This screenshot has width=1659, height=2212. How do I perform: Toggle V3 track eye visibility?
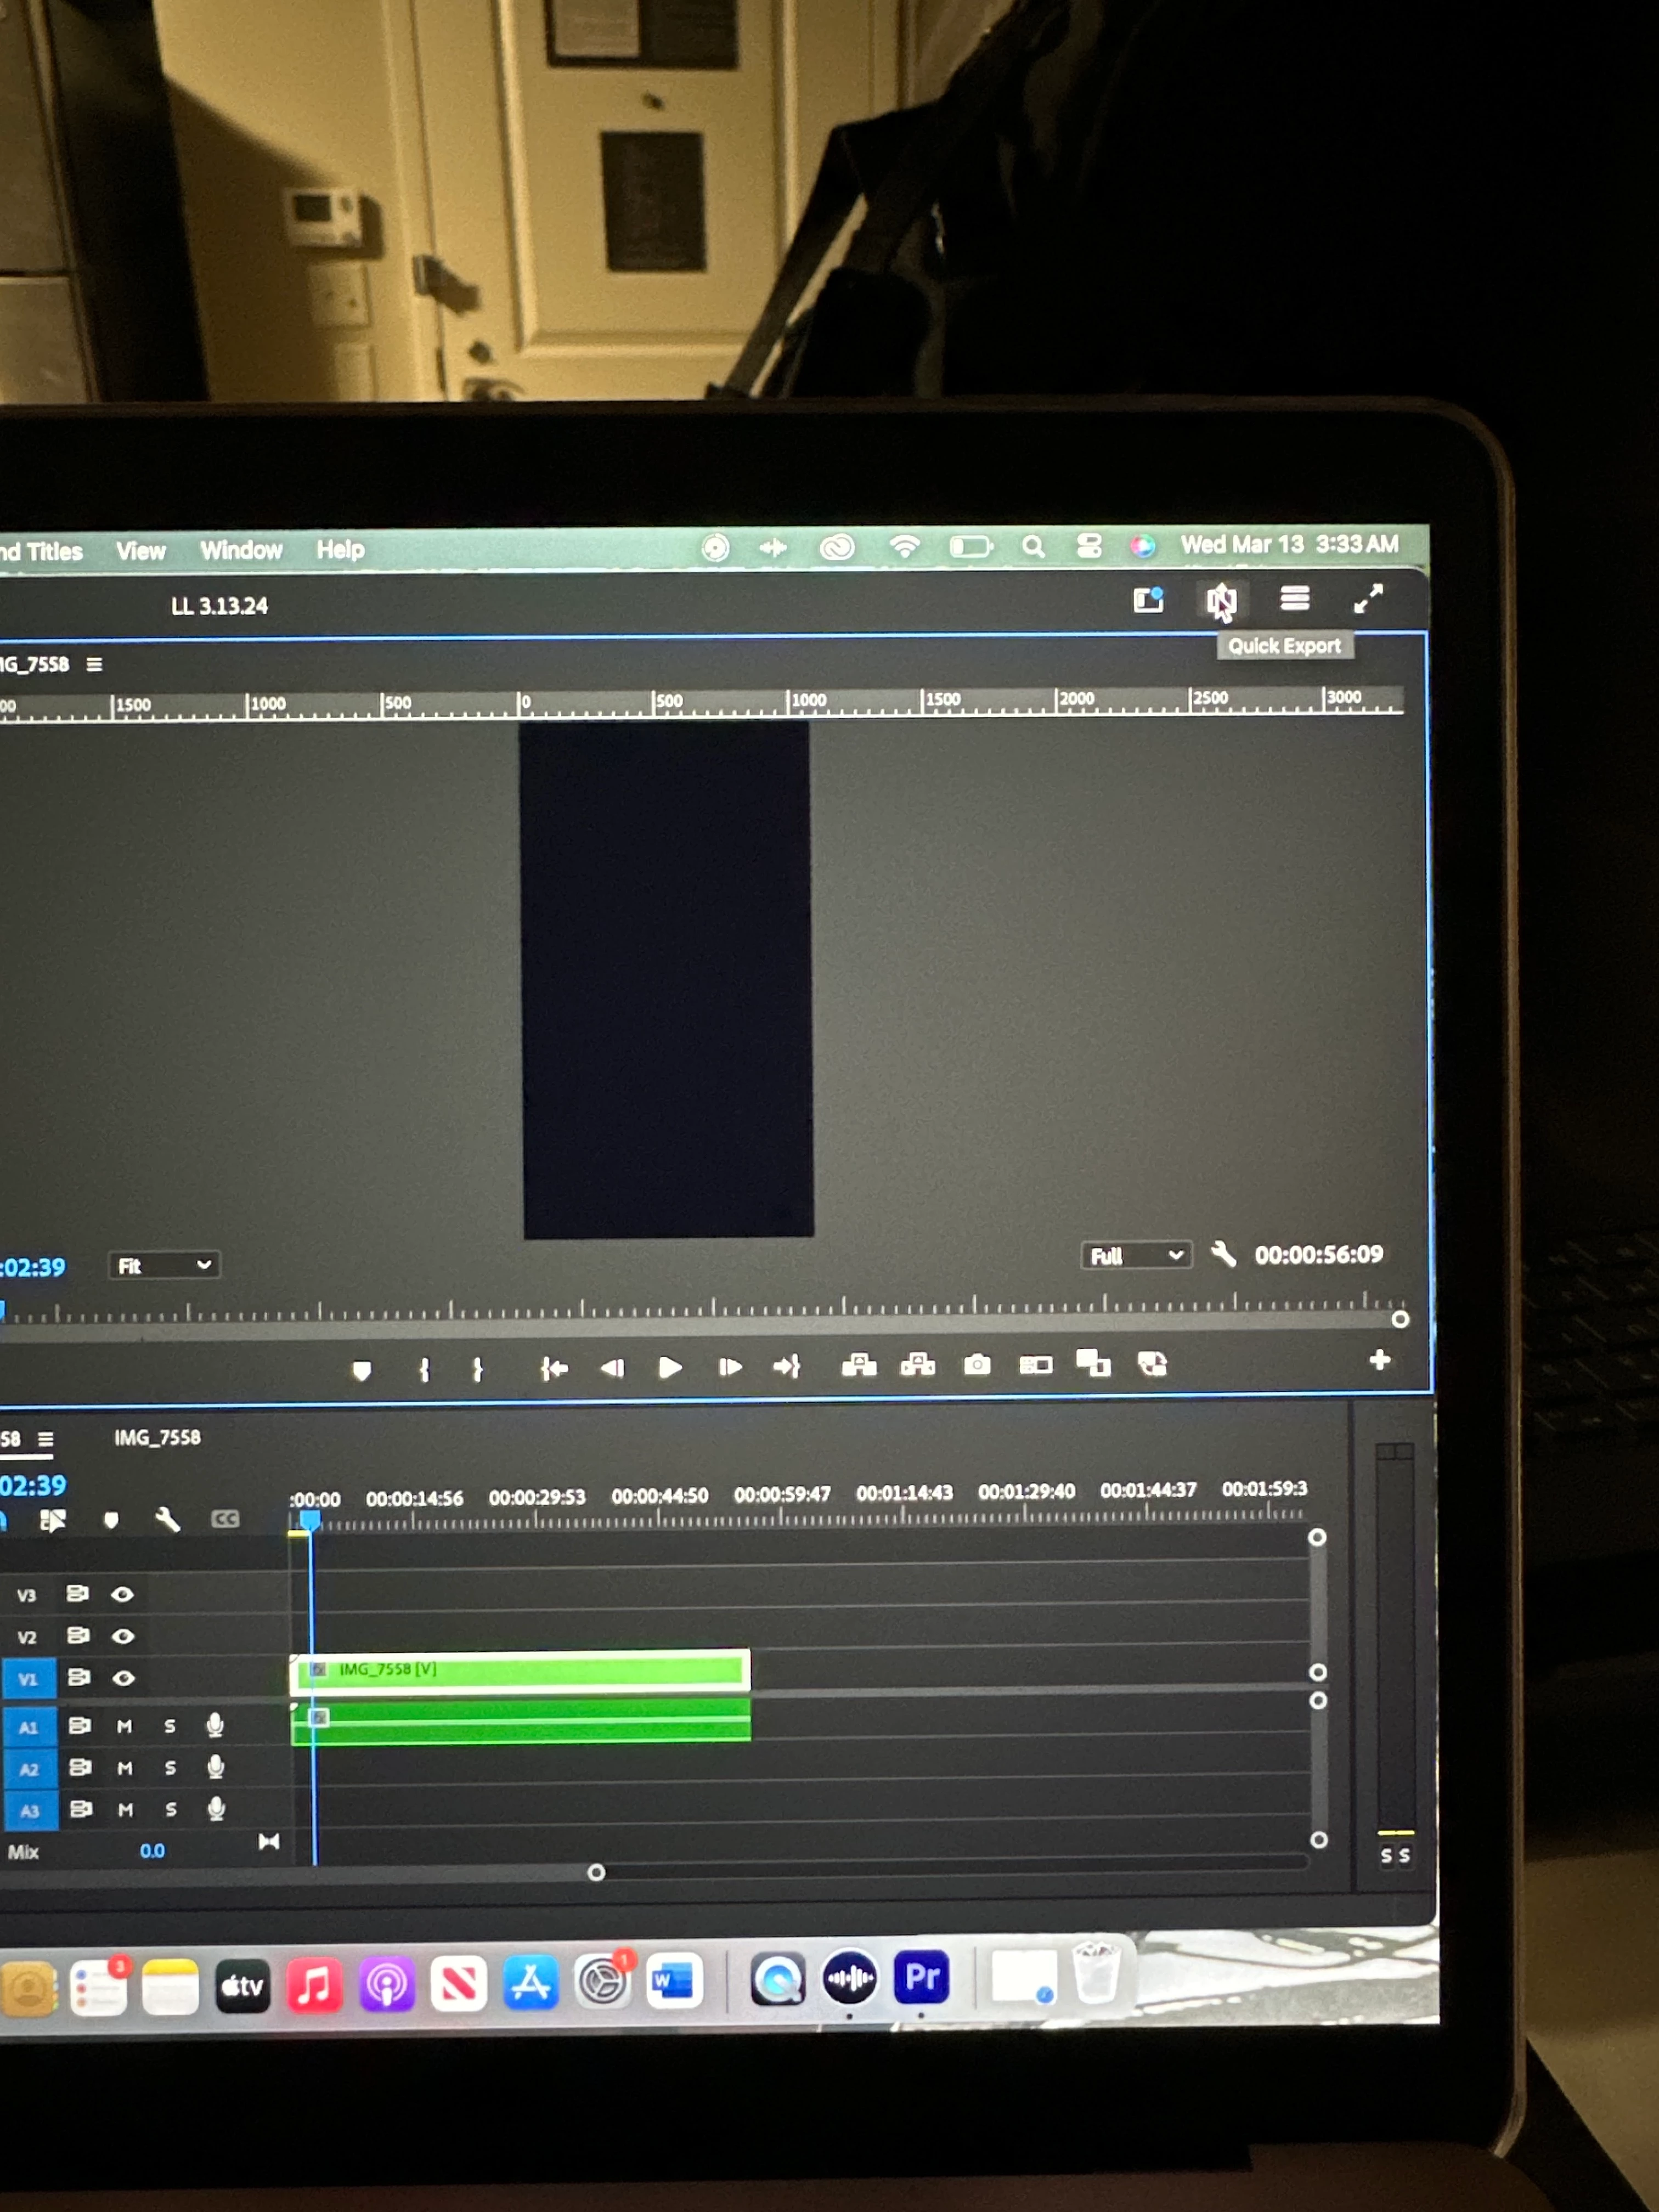point(122,1594)
